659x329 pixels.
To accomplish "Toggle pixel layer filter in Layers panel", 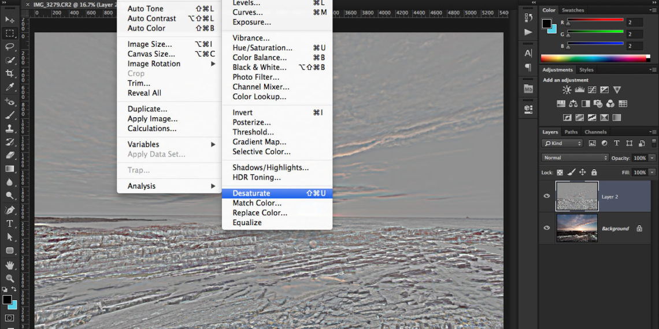I will pos(592,143).
